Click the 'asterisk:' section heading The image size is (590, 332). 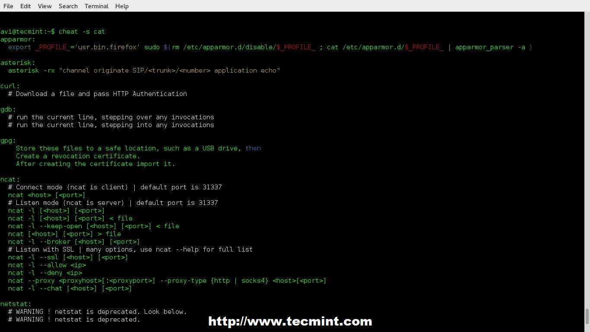[x=18, y=63]
